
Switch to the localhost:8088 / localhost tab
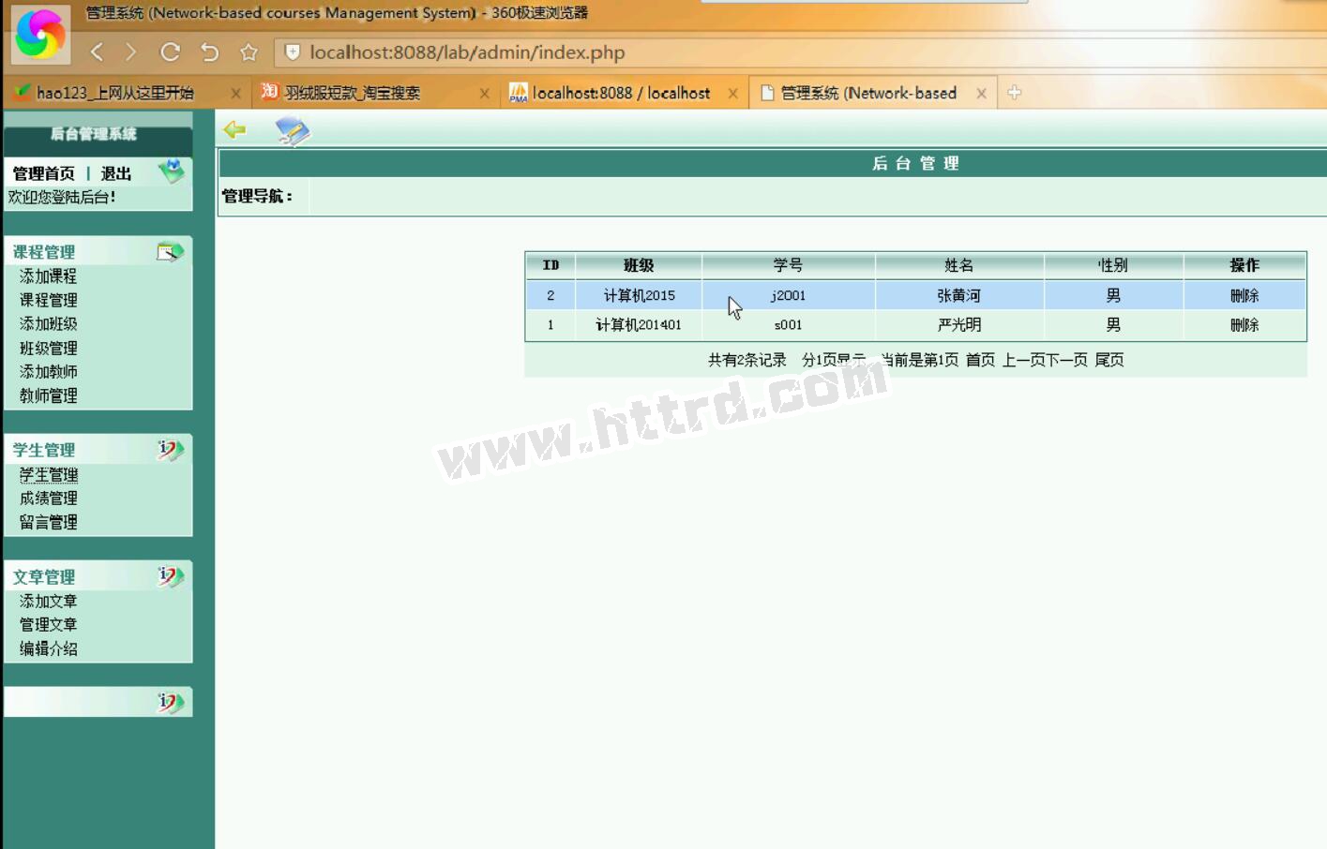coord(622,93)
